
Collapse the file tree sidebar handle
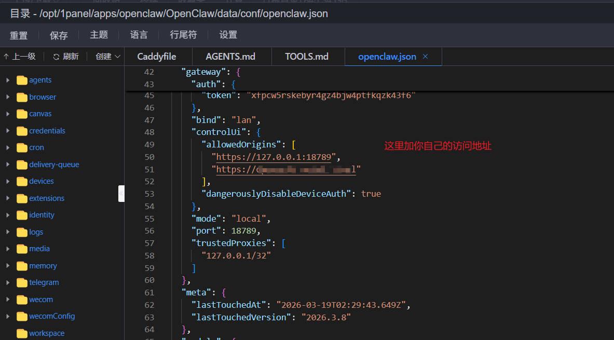pos(121,194)
